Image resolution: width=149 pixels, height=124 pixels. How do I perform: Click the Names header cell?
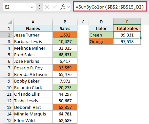(33, 28)
